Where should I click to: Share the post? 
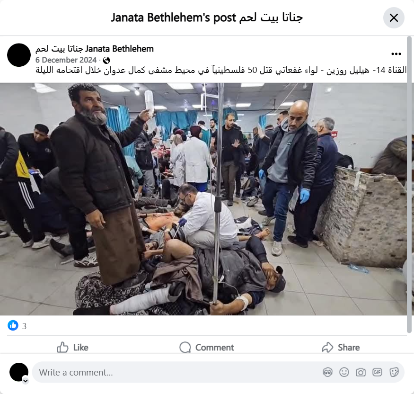click(341, 347)
